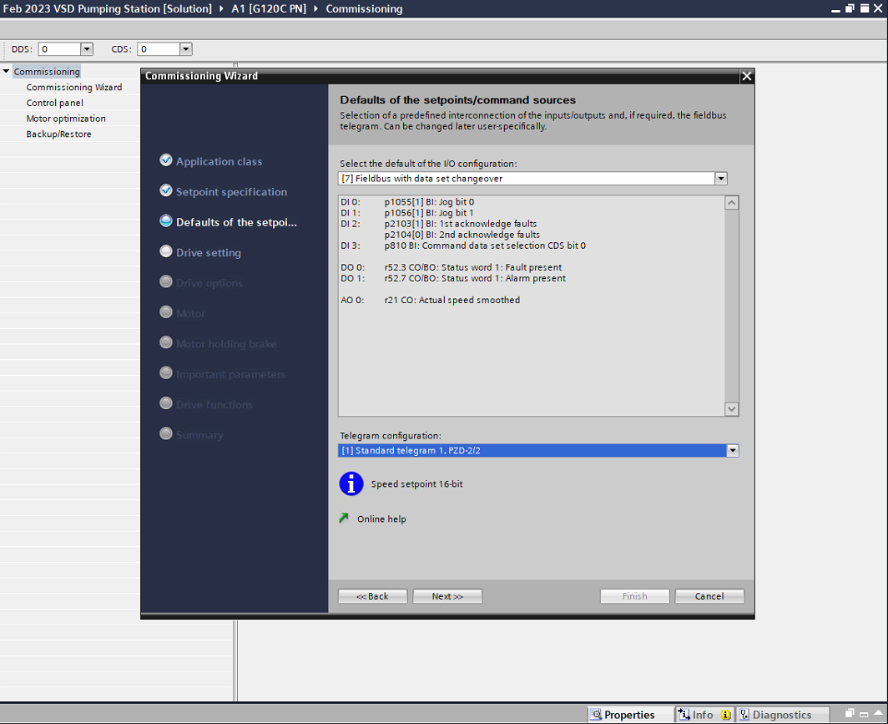This screenshot has height=724, width=888.
Task: Expand the Telegram configuration dropdown
Action: pos(733,451)
